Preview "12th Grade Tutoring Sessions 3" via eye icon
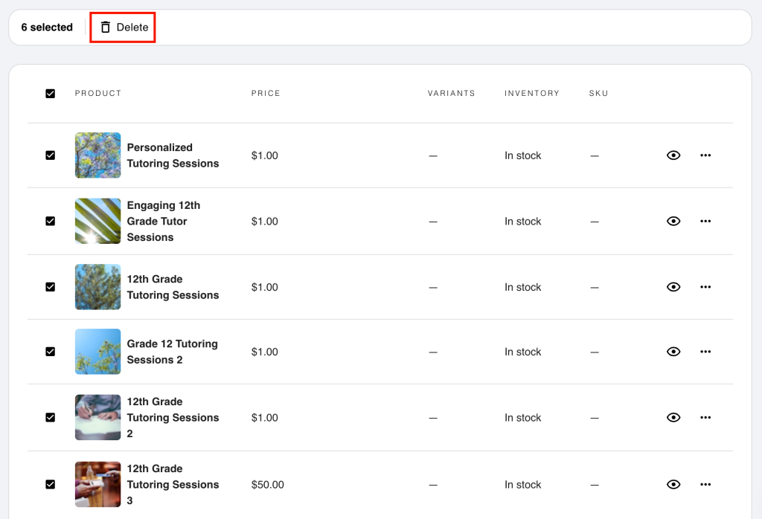The height and width of the screenshot is (519, 762). point(673,484)
